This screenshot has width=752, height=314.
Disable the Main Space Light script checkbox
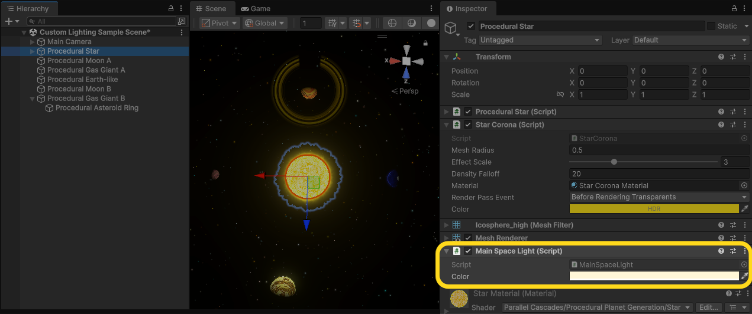coord(468,251)
